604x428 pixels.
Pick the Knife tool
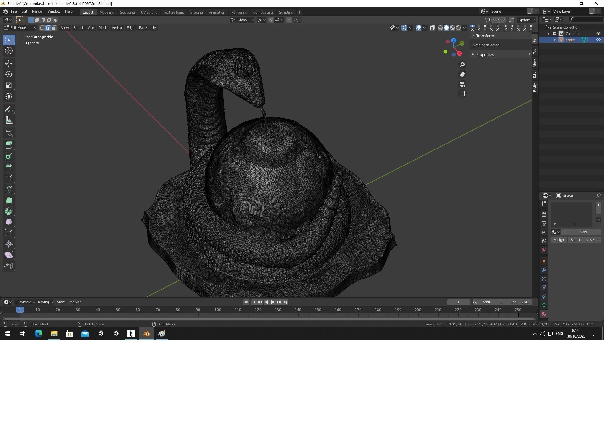pyautogui.click(x=9, y=189)
